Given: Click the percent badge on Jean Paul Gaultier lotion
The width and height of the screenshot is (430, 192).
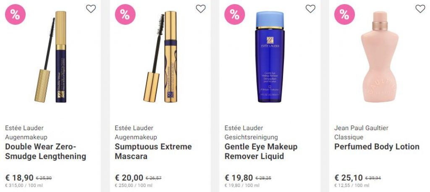Looking at the screenshot, I should click(x=344, y=15).
